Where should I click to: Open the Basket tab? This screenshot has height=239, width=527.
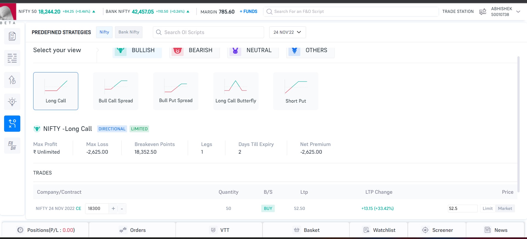pos(306,230)
